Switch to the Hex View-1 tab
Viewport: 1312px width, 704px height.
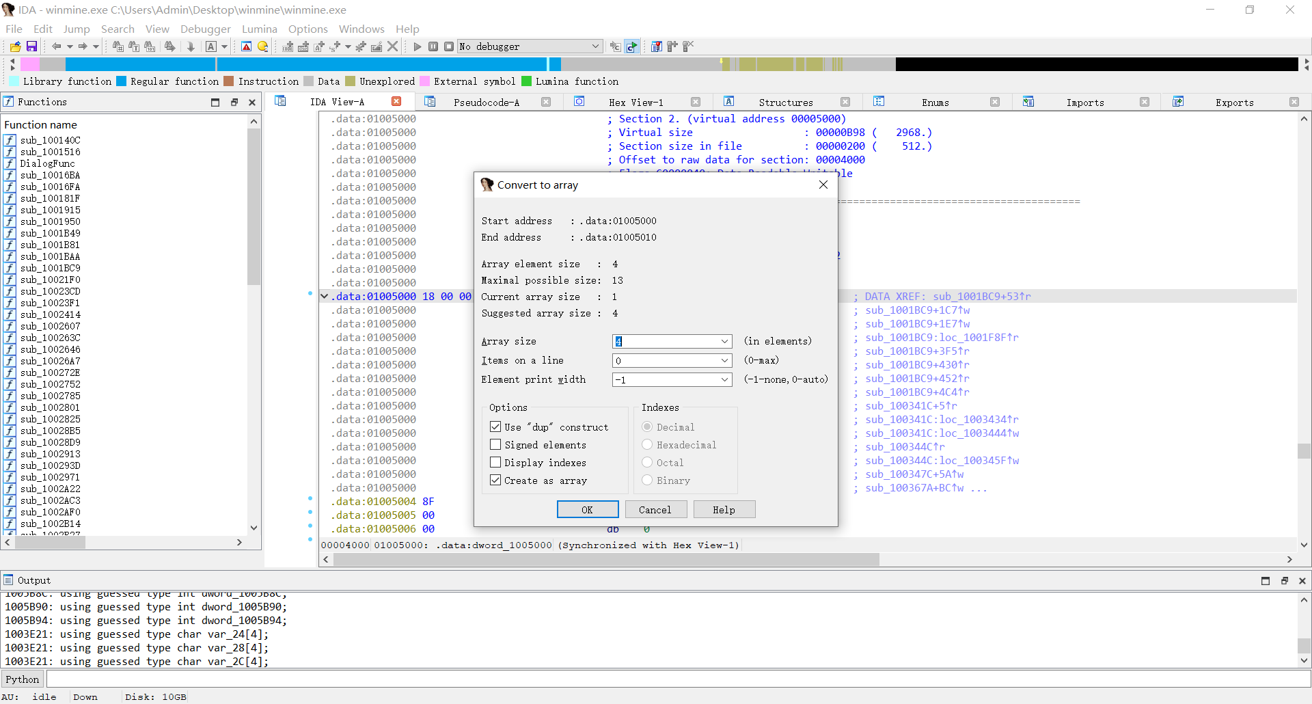(635, 103)
